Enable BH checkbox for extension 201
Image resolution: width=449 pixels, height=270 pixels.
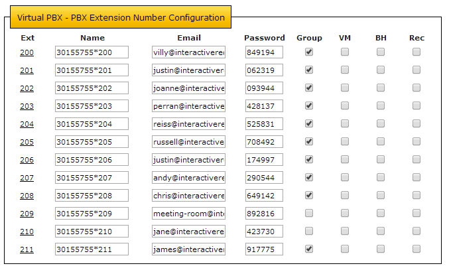pos(381,70)
